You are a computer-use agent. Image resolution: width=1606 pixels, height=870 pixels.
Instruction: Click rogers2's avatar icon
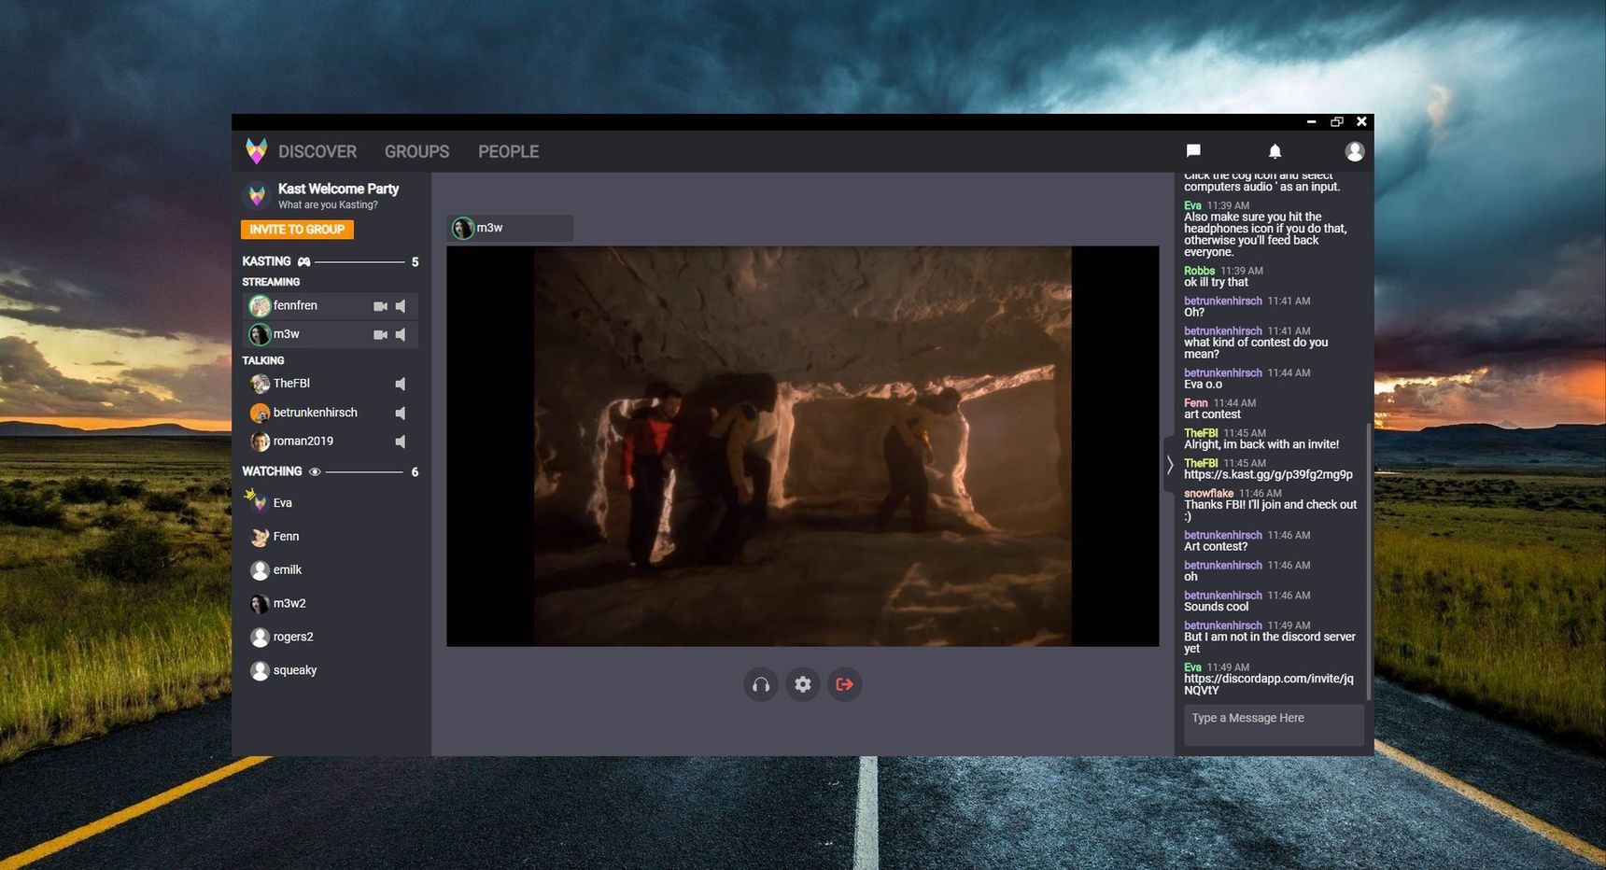pyautogui.click(x=260, y=638)
